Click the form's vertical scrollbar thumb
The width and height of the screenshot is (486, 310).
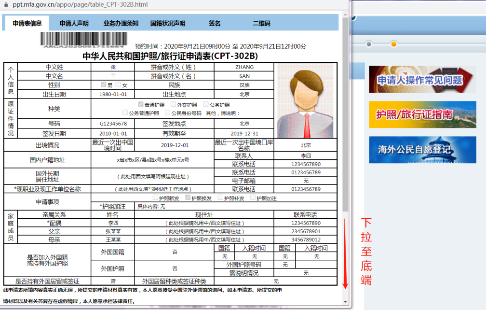[345, 114]
